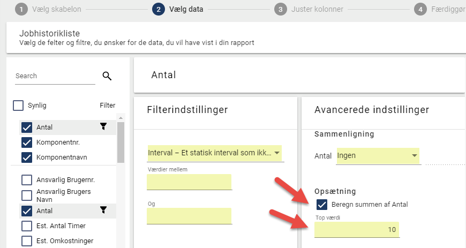Viewport: 466px width, 248px height.
Task: Click the step 4 circle Færdiggør
Action: coord(420,9)
